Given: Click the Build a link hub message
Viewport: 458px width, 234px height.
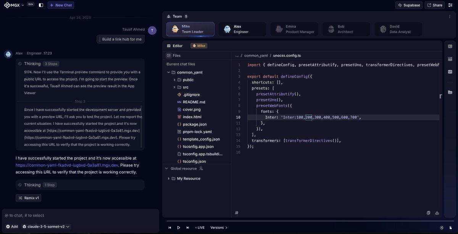Looking at the screenshot, I should [121, 39].
